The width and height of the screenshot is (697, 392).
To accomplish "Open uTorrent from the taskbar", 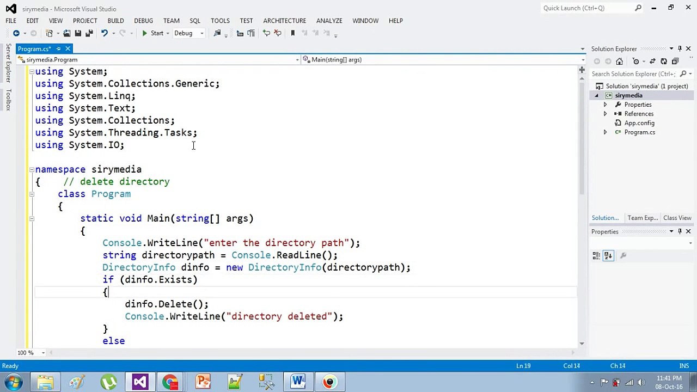I will click(x=108, y=382).
